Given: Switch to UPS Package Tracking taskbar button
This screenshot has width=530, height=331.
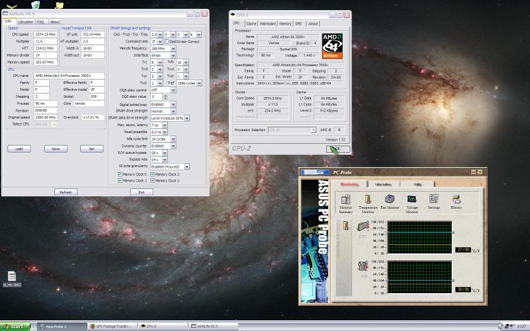Looking at the screenshot, I should [x=113, y=327].
